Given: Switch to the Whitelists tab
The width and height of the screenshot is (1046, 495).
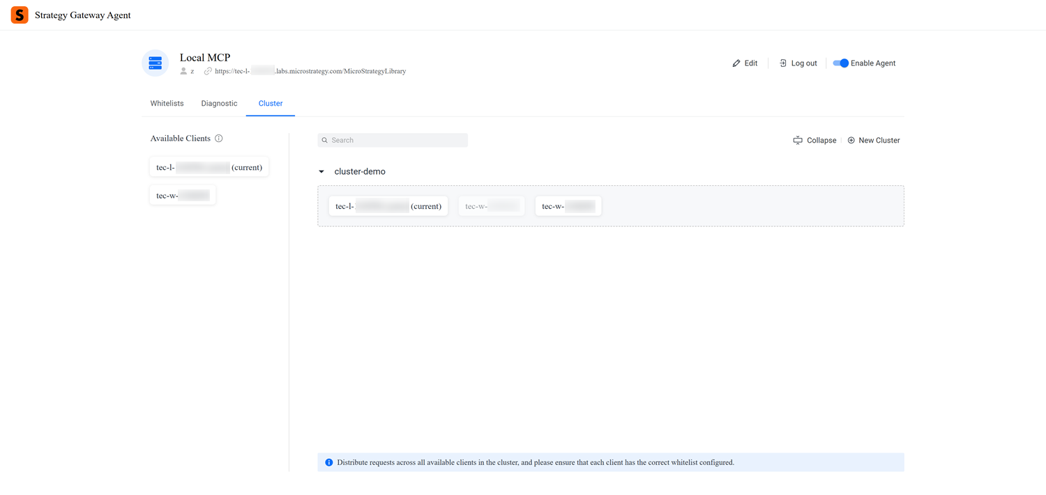Looking at the screenshot, I should pos(167,104).
